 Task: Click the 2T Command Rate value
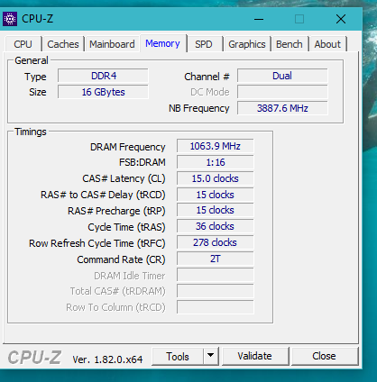216,259
